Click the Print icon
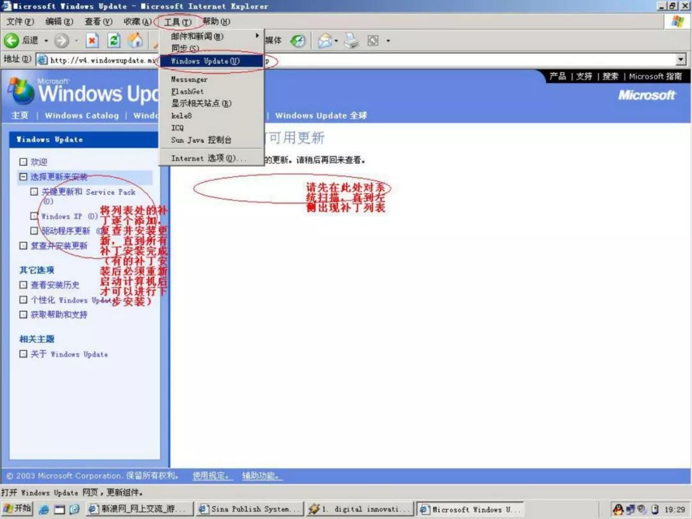The width and height of the screenshot is (692, 519). 352,40
